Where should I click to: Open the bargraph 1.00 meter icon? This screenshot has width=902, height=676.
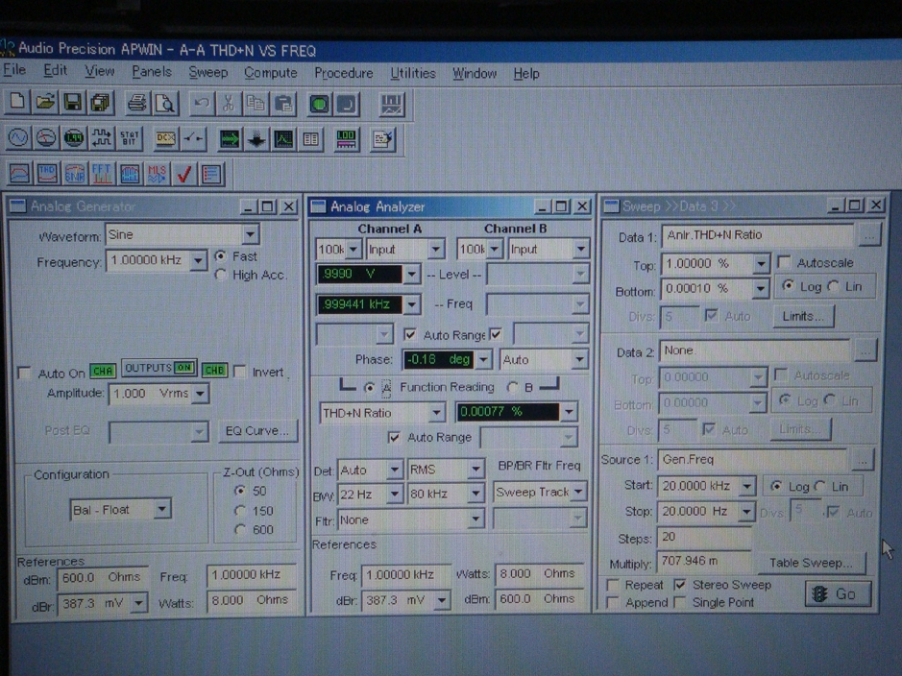(x=347, y=139)
